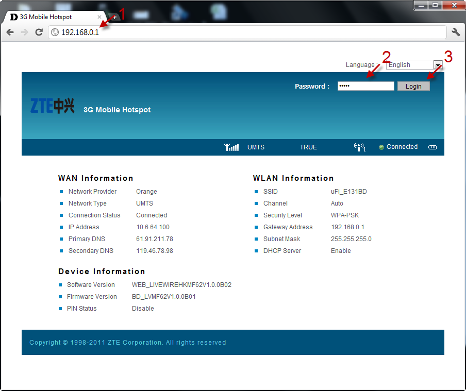This screenshot has width=466, height=391.
Task: Click the Security Level value WPA-PSK
Action: click(x=345, y=215)
